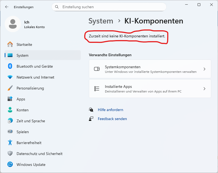218x173 pixels.
Task: Expand Installierte Apps with its chevron
Action: (x=204, y=89)
